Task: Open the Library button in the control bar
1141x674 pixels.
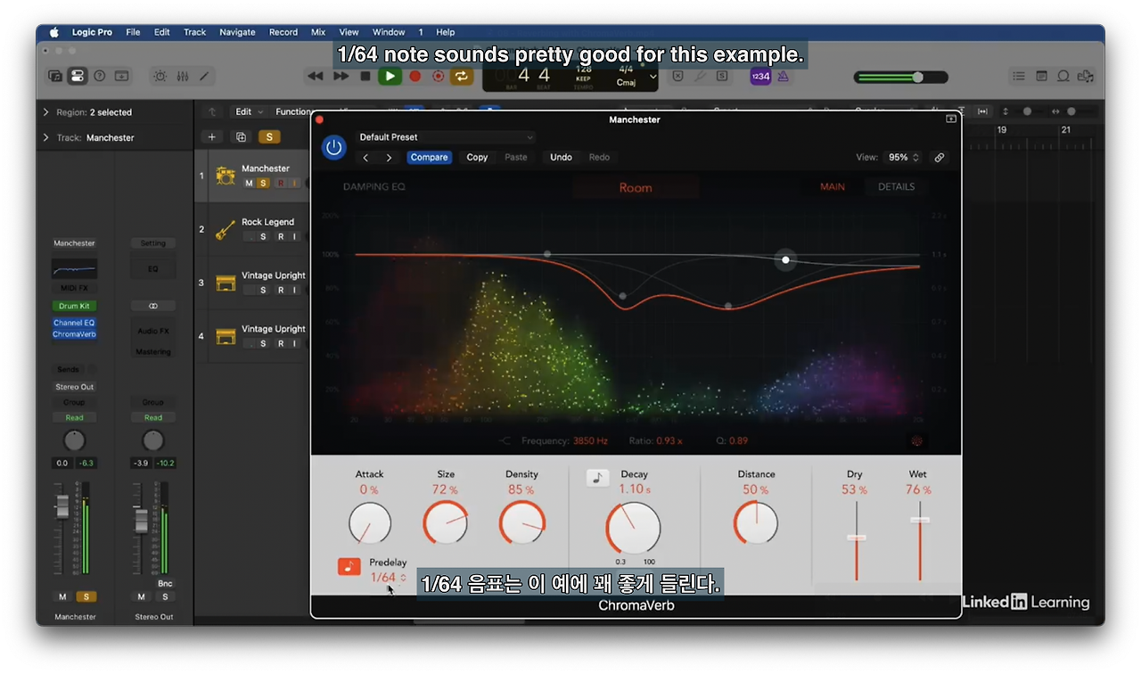Action: pos(55,77)
